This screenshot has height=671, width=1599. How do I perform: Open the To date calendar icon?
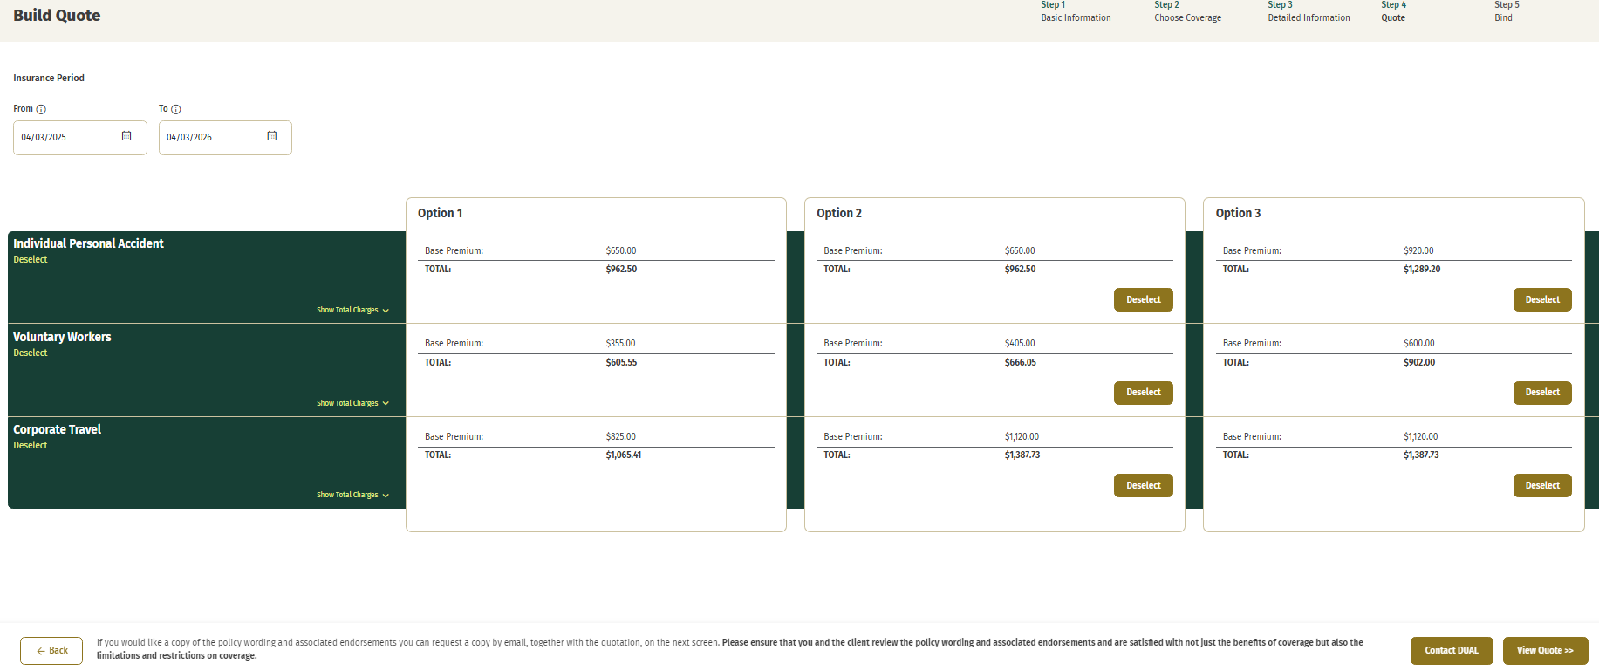pos(272,136)
